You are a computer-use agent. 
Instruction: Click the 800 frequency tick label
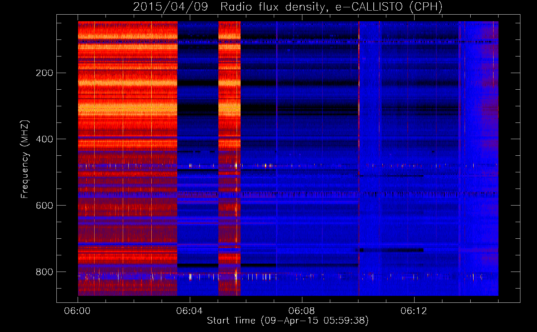pyautogui.click(x=44, y=272)
